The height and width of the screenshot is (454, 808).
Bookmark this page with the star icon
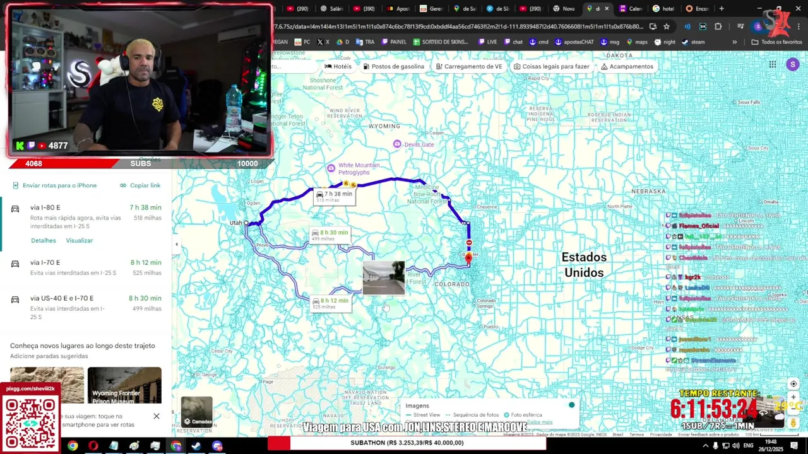pos(667,26)
